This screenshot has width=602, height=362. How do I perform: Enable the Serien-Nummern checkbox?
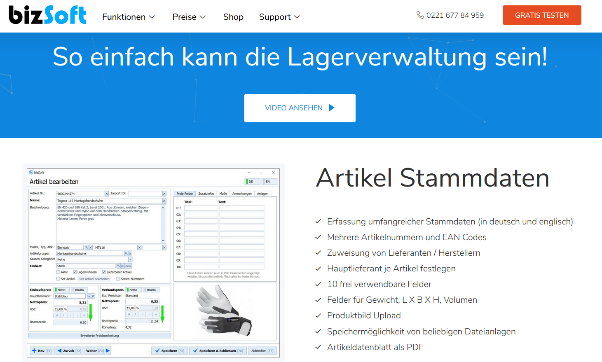(118, 279)
